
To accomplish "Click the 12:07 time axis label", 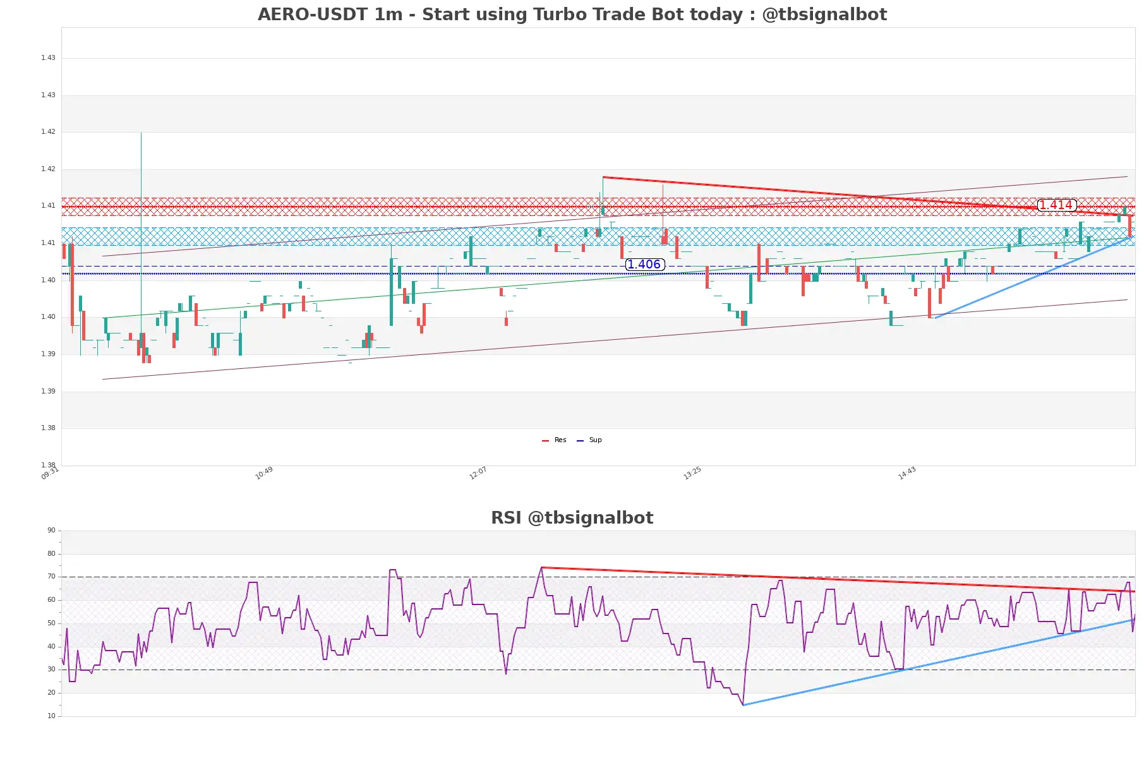I will click(478, 473).
